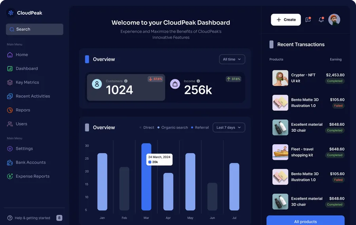Open Bank Accounts menu item

[x=30, y=163]
